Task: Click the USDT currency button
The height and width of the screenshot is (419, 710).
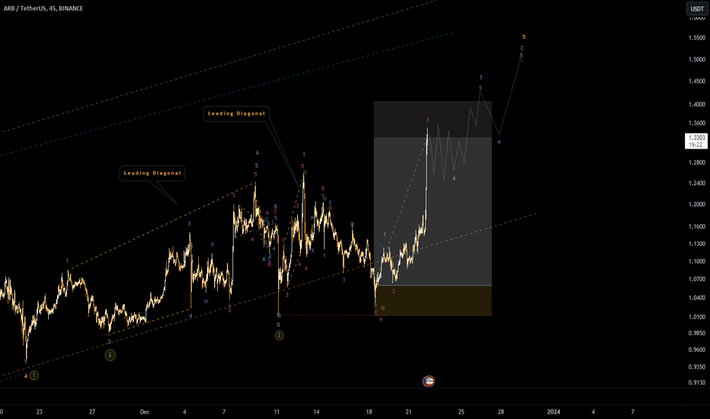Action: click(x=697, y=8)
